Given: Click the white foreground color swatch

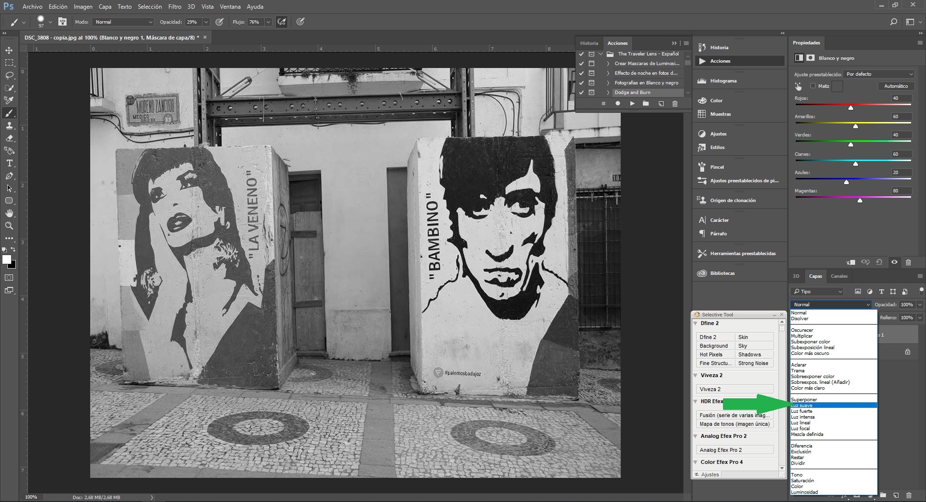Looking at the screenshot, I should tap(7, 259).
